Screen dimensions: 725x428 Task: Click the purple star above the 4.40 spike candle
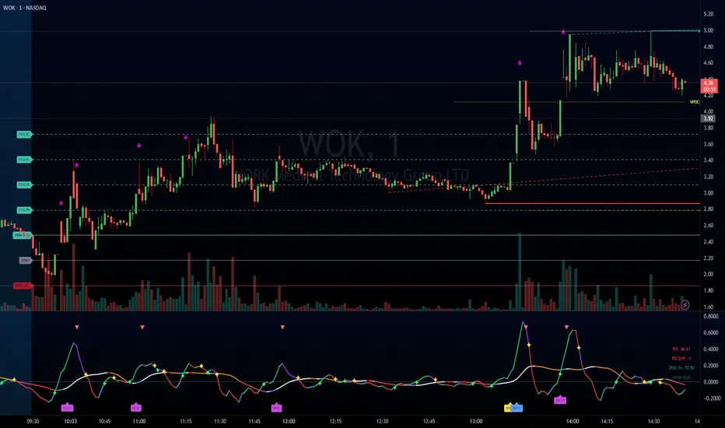coord(520,63)
